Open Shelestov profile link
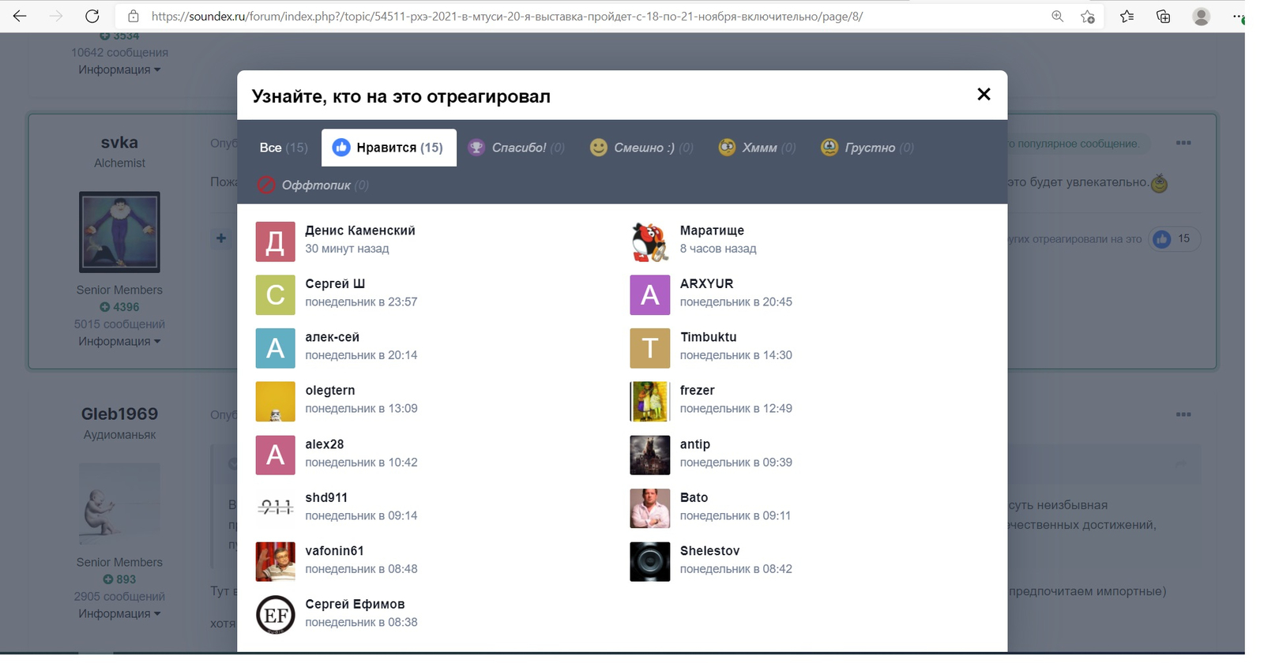Viewport: 1264px width, 667px height. [x=709, y=551]
